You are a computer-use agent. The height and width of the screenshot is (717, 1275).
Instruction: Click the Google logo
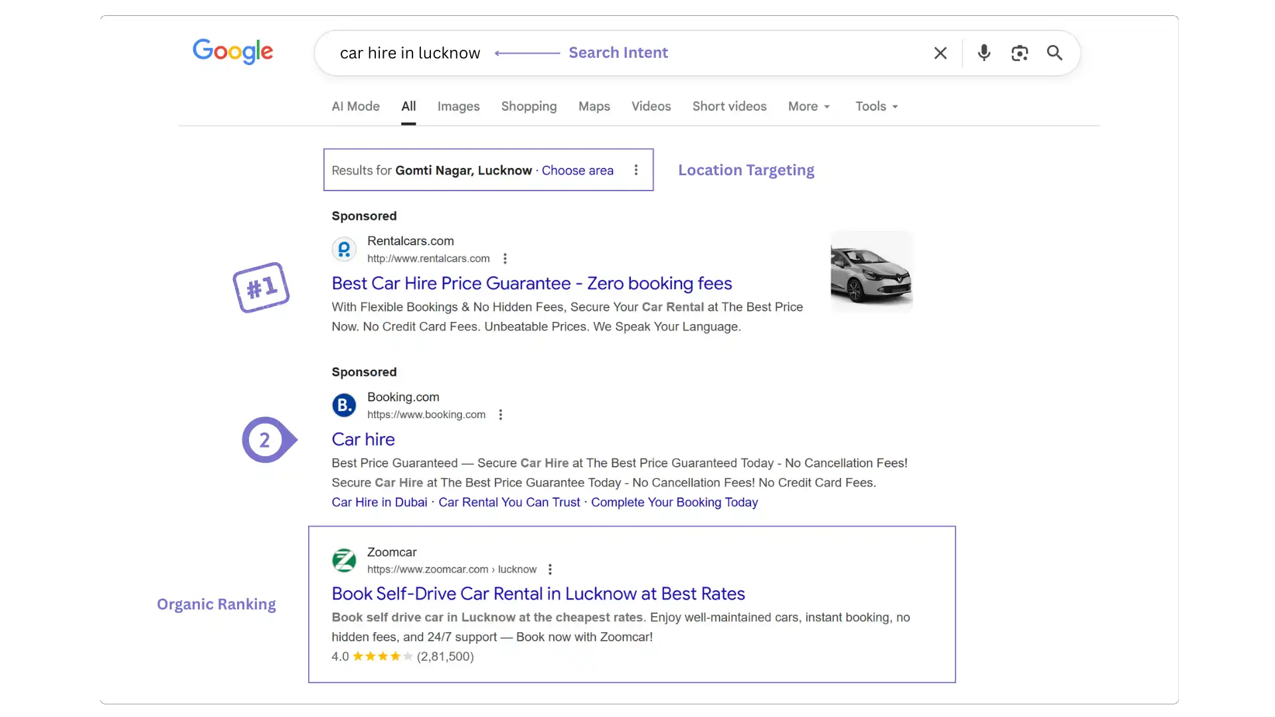tap(232, 52)
